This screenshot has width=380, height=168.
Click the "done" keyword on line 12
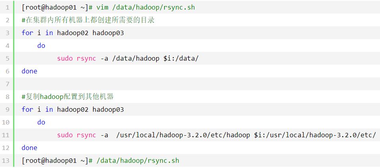pos(29,148)
